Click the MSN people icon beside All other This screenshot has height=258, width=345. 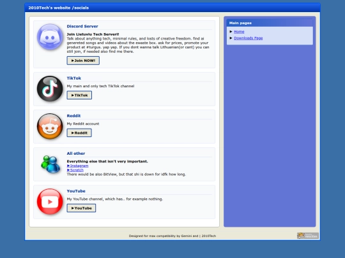click(x=50, y=164)
